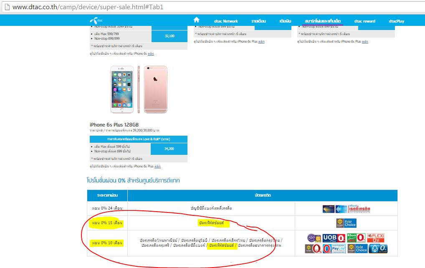The height and width of the screenshot is (268, 425).
Task: Click the home icon in navigation bar
Action: [197, 20]
